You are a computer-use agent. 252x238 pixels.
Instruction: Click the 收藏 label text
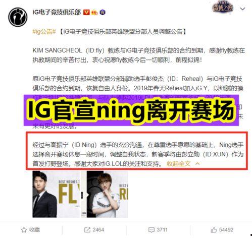(x=34, y=230)
